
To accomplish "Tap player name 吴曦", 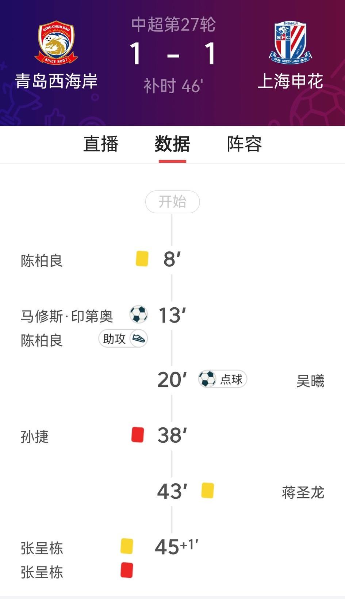I will pos(310,381).
